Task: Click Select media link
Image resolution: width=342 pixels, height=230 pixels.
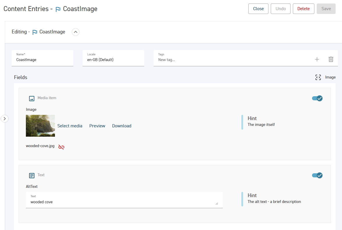Action: point(70,126)
